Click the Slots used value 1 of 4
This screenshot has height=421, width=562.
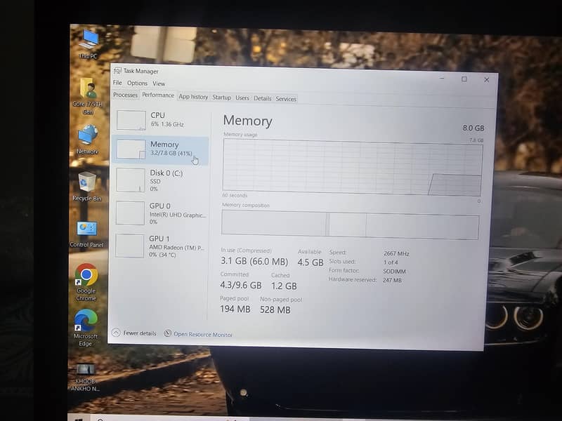click(x=391, y=262)
